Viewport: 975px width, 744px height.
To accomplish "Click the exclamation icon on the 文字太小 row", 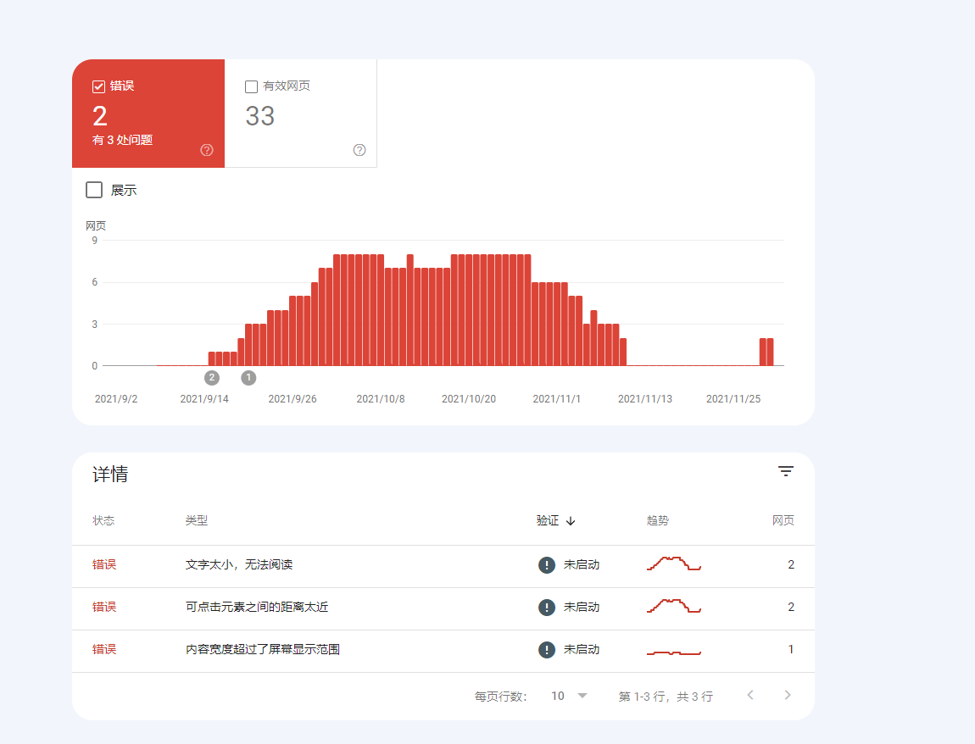I will click(x=547, y=564).
